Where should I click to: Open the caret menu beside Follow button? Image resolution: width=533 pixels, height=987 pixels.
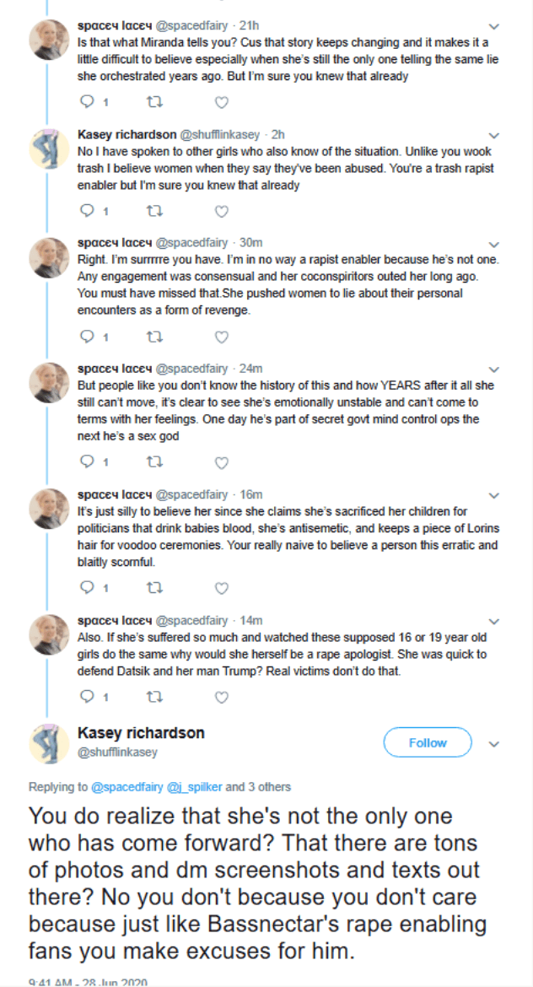(x=494, y=744)
